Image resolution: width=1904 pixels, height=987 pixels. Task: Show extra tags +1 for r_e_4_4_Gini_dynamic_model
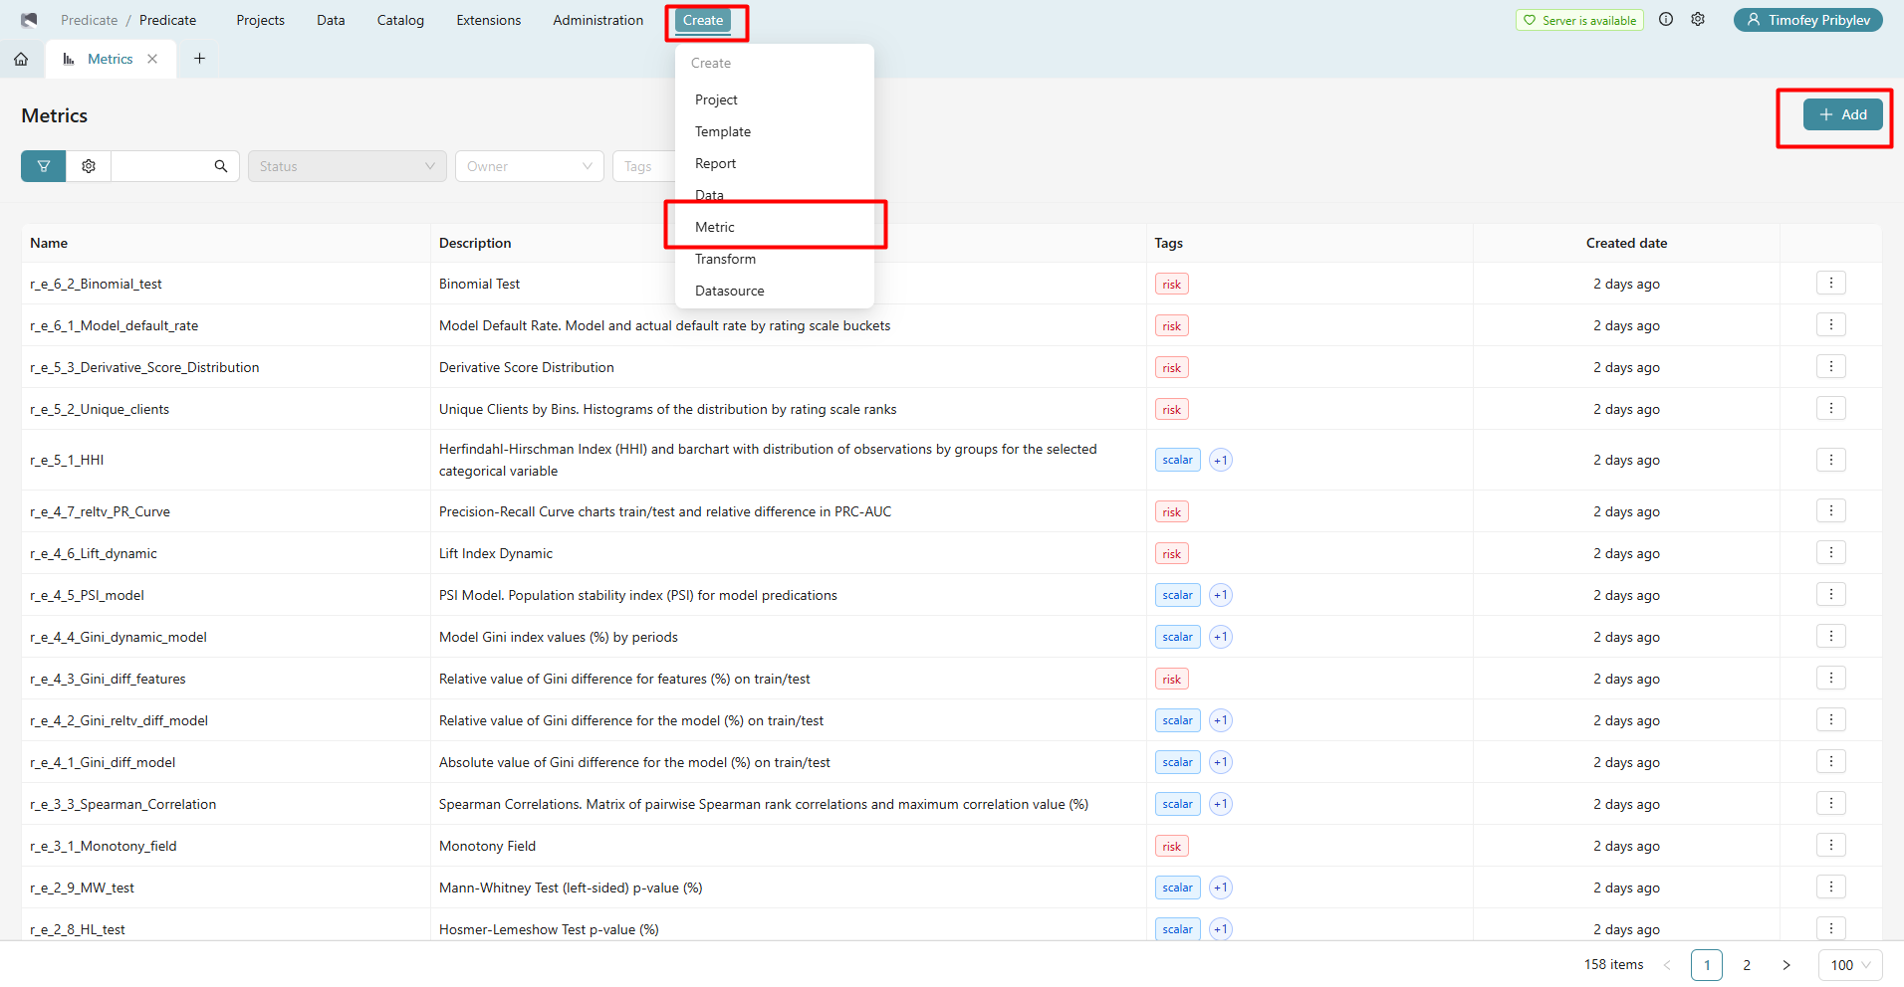click(x=1221, y=637)
